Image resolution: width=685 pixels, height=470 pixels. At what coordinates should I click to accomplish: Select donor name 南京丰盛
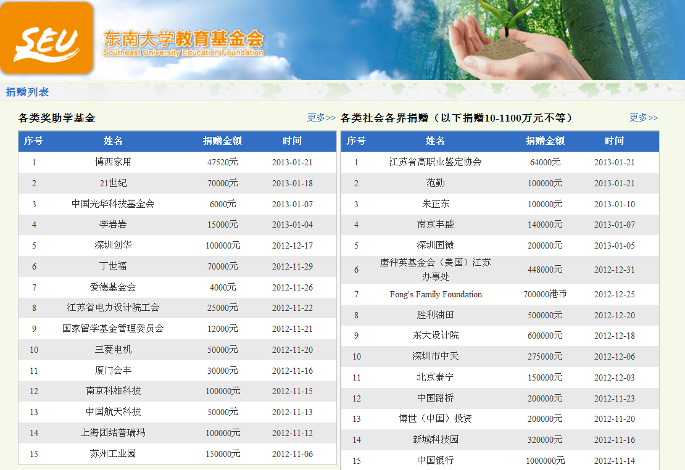pyautogui.click(x=436, y=225)
